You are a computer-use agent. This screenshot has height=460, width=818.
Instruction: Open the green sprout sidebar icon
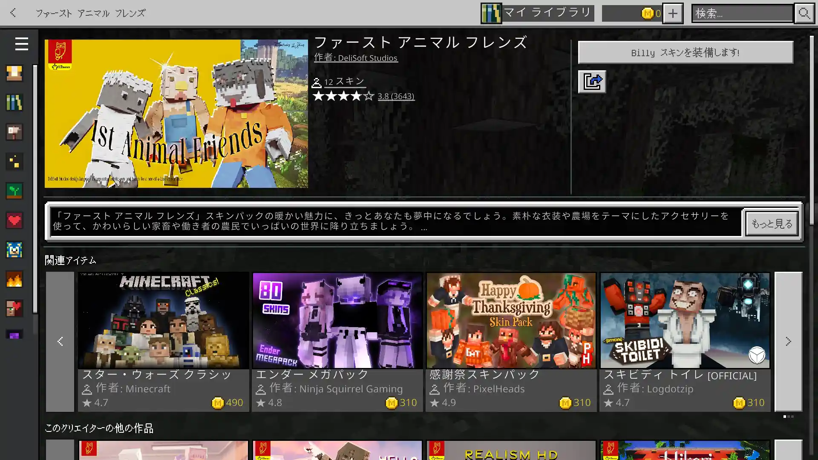(x=14, y=191)
